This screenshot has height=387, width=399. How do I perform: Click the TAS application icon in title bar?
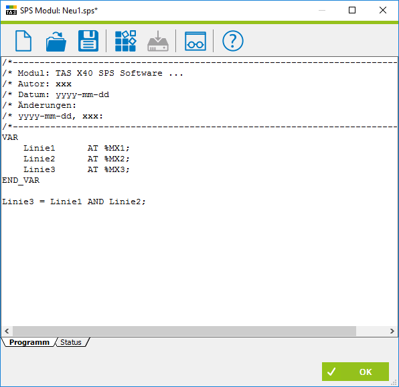11,10
